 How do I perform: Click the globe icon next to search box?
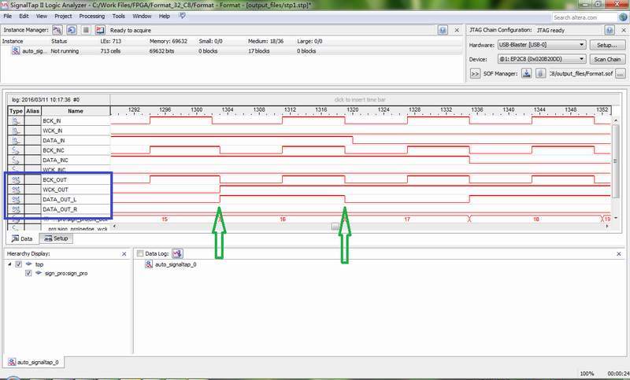(x=623, y=17)
